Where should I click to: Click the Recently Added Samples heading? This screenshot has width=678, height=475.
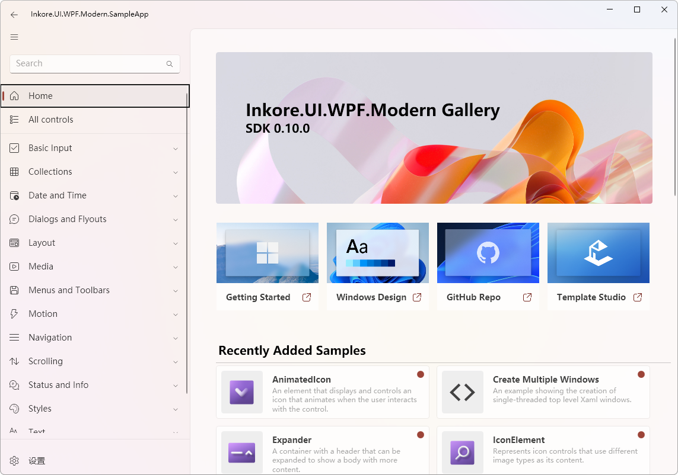(292, 350)
